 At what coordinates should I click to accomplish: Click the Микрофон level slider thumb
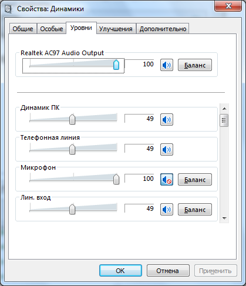116,179
